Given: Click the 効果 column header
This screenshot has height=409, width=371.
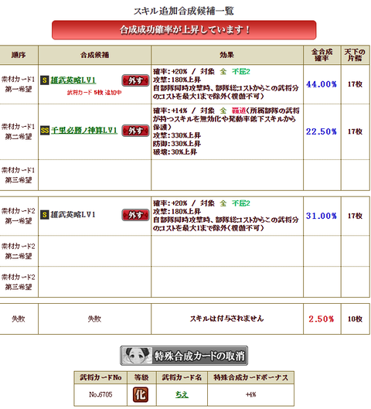Looking at the screenshot, I should 226,55.
